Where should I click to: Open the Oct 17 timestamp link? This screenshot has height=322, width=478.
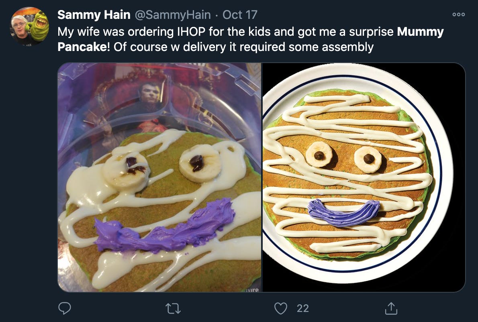coord(240,14)
